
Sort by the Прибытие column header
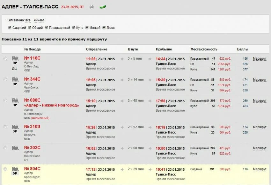[164, 49]
